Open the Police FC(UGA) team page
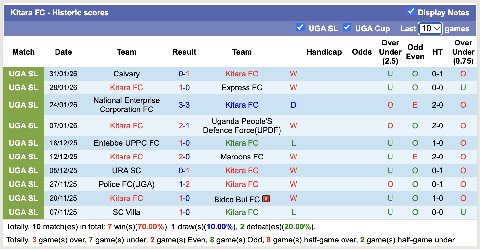480x249 pixels. tap(126, 184)
